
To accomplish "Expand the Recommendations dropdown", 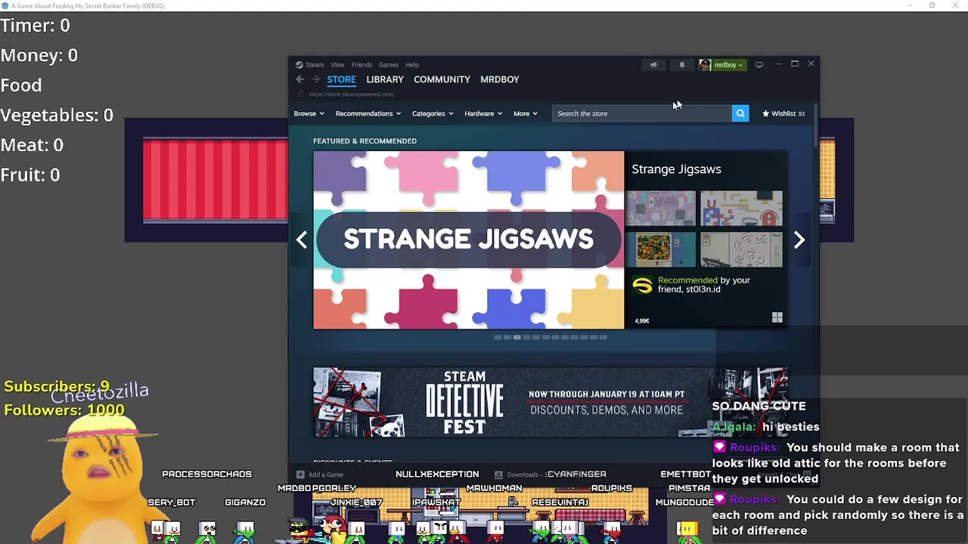I will coord(368,113).
